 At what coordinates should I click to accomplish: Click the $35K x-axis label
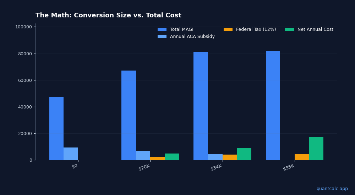[289, 167]
